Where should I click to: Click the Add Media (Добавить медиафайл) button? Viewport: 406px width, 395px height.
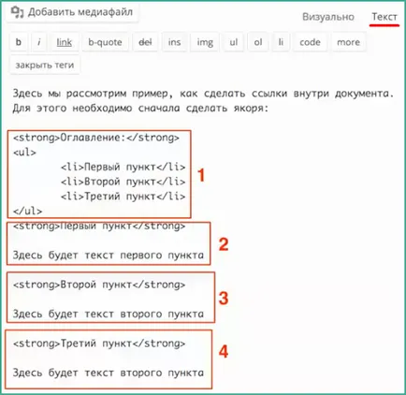point(72,12)
